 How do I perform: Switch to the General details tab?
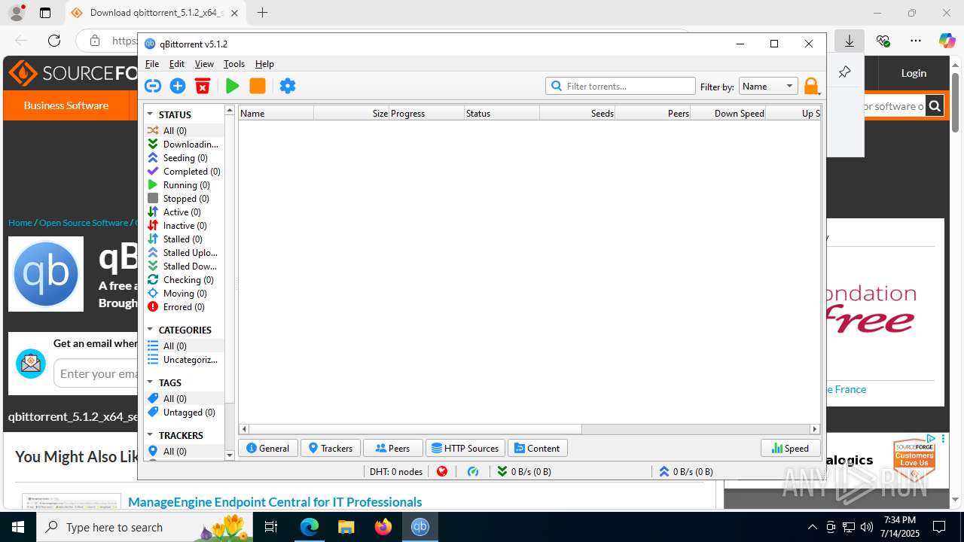[x=268, y=448]
